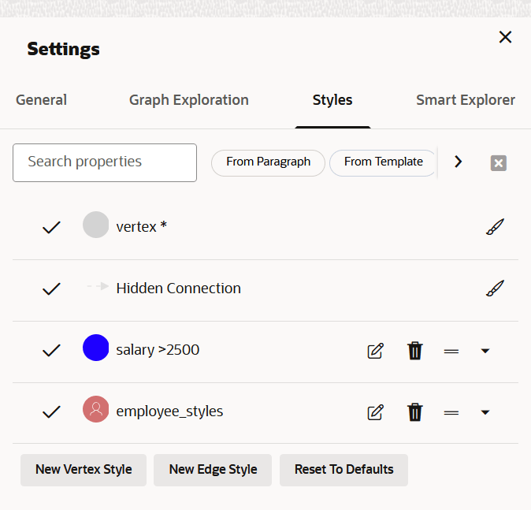The height and width of the screenshot is (510, 531).
Task: Delete the employee_styles style
Action: point(415,411)
